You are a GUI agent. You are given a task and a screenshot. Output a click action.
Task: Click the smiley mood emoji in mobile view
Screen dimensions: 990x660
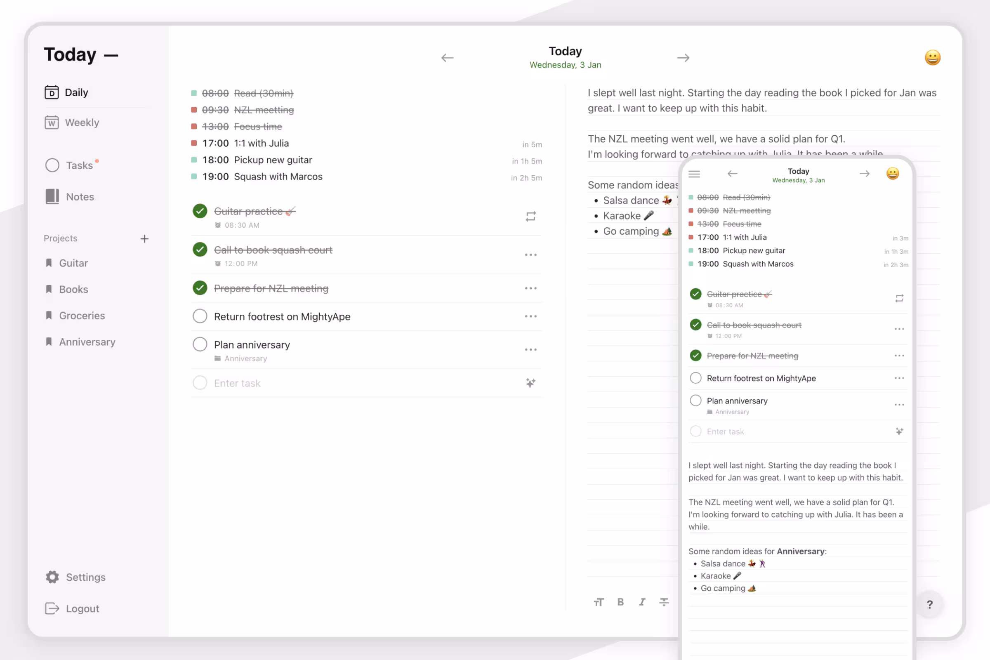click(x=892, y=173)
